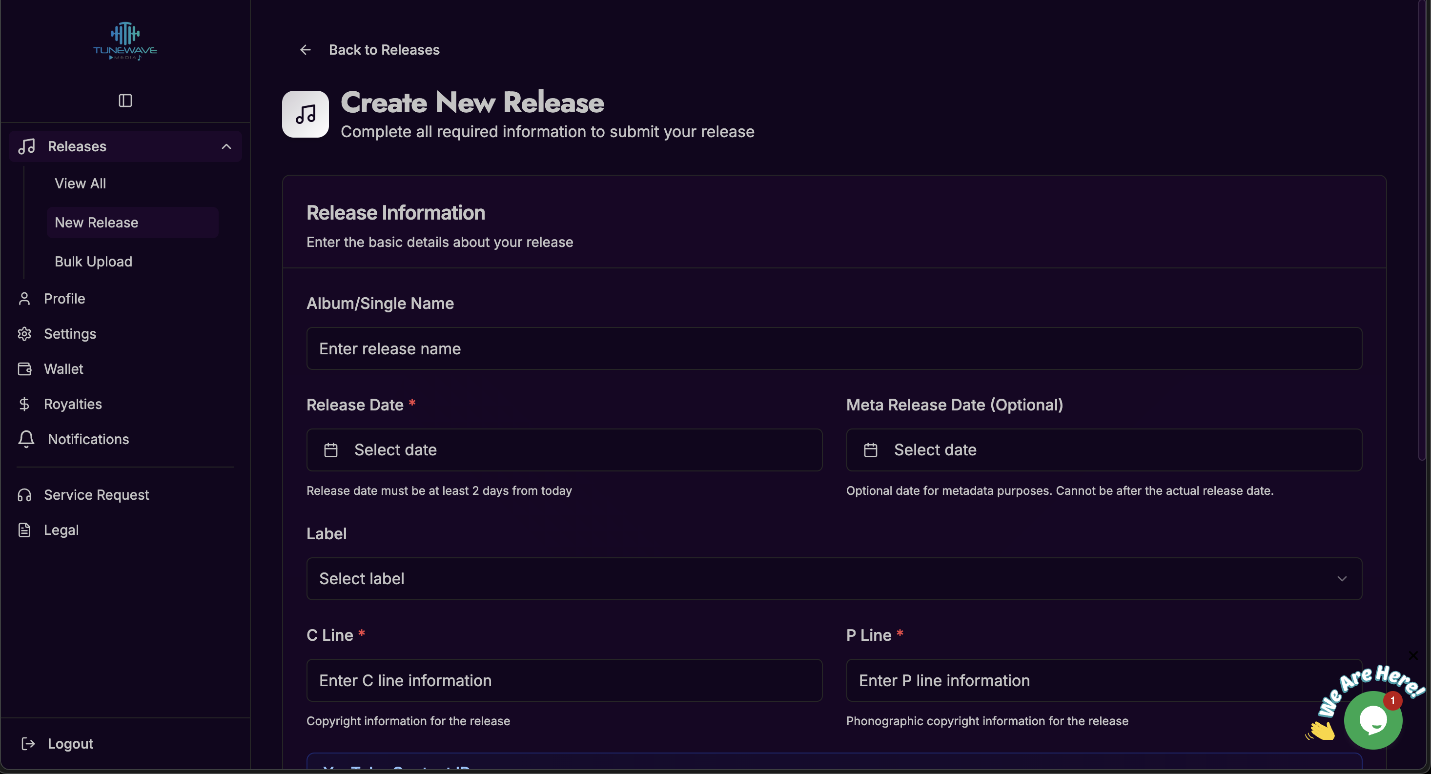Click the Release Date calendar icon
The image size is (1431, 774).
331,450
